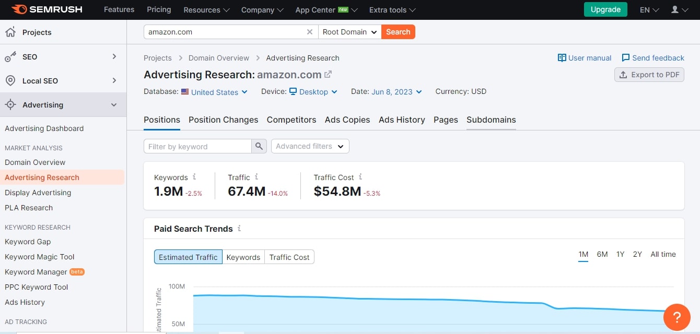Image resolution: width=700 pixels, height=334 pixels.
Task: Click Export to PDF button
Action: [649, 75]
